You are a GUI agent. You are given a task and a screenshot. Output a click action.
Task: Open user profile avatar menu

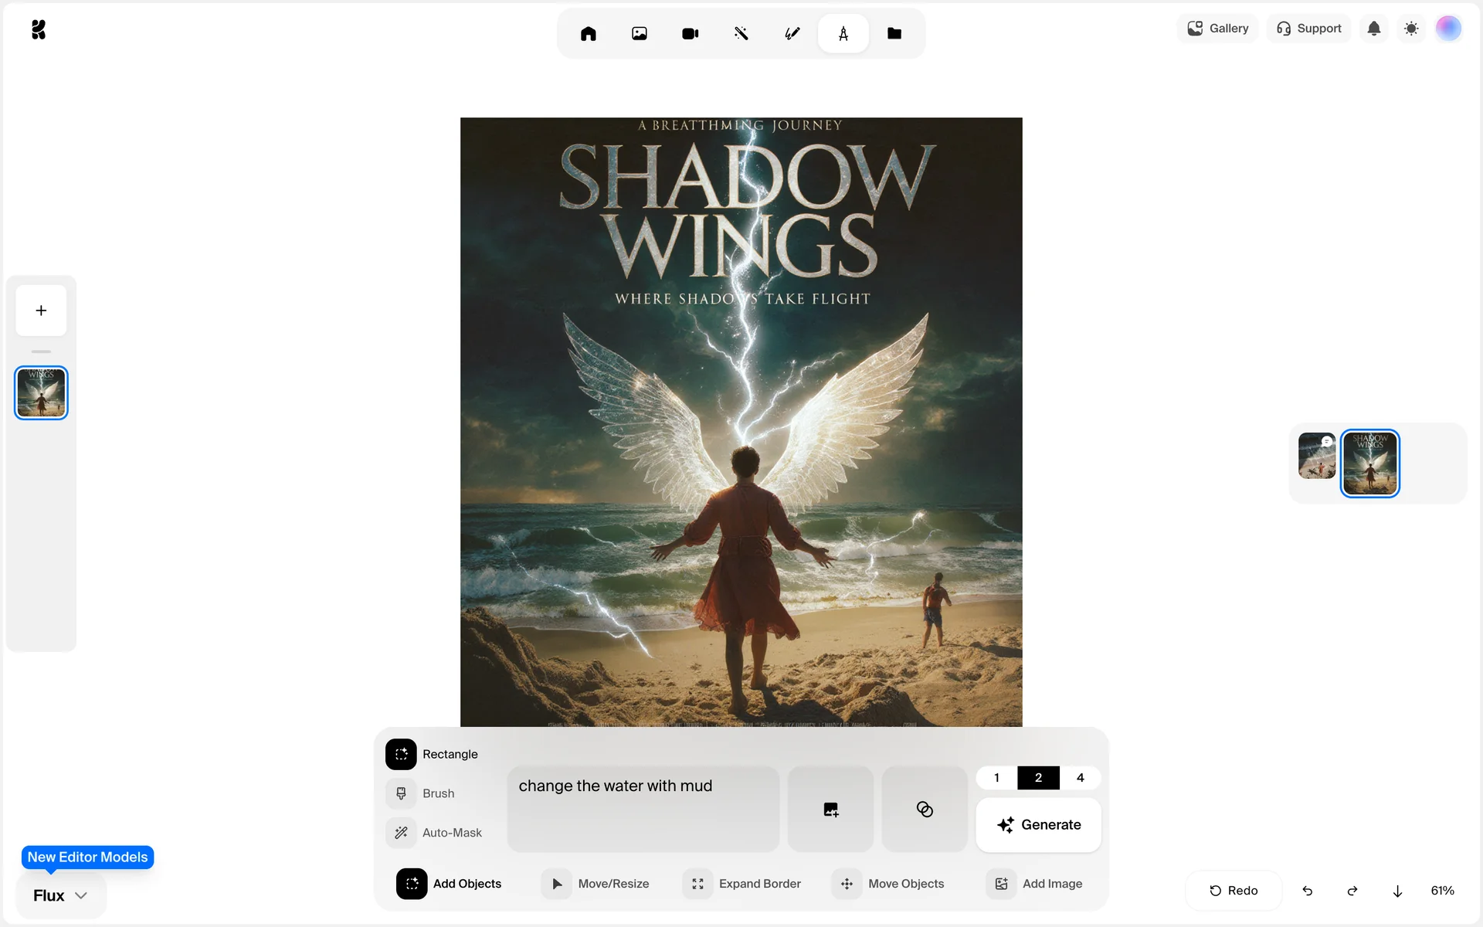1448,29
